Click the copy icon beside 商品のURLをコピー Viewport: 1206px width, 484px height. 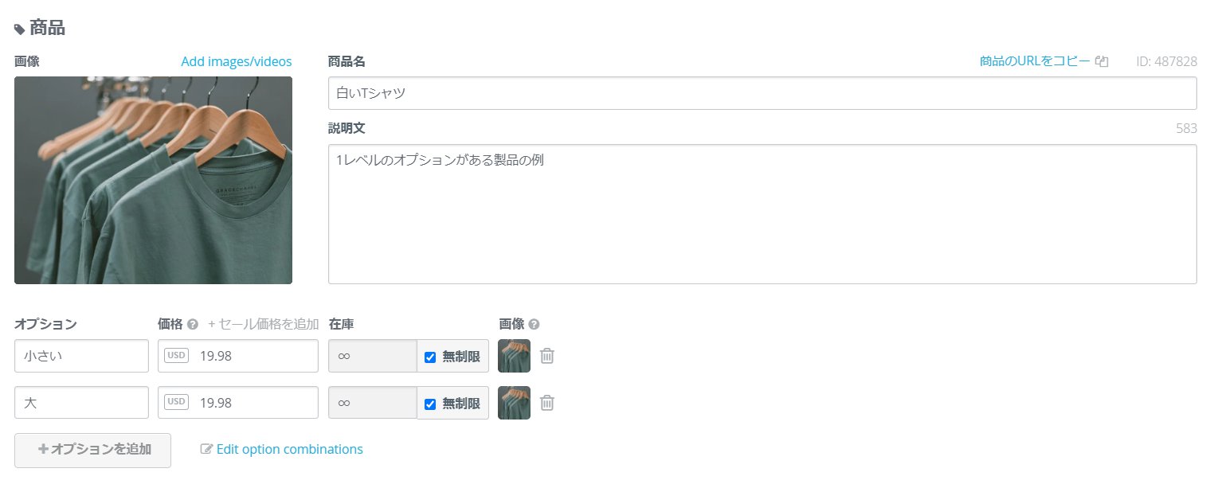coord(1102,61)
